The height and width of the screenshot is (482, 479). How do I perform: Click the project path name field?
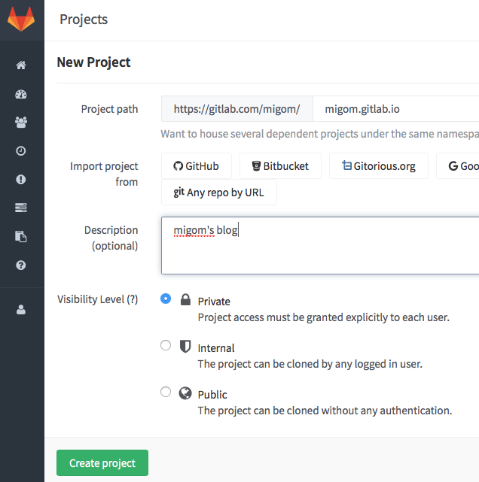pyautogui.click(x=395, y=109)
